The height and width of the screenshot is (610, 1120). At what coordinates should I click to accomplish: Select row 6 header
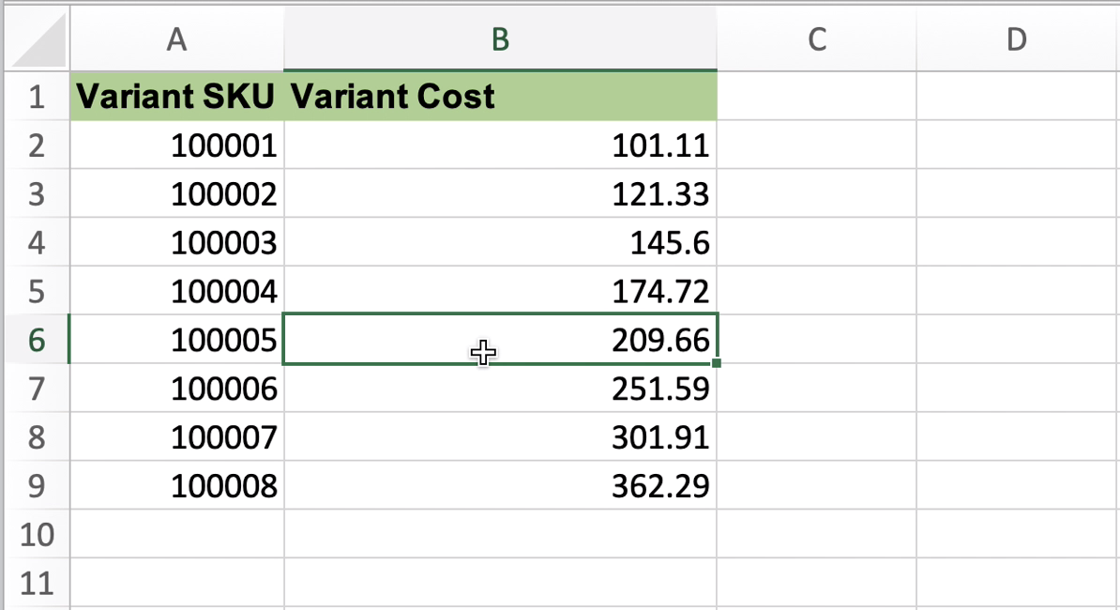36,340
